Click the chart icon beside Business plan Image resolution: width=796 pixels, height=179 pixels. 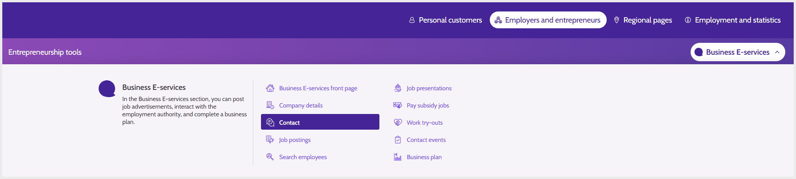pyautogui.click(x=398, y=157)
